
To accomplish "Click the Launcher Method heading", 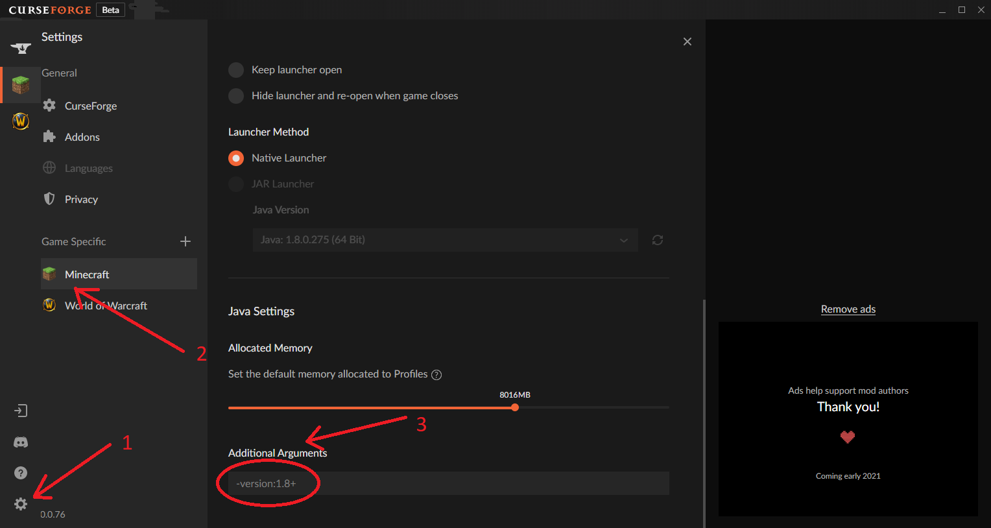I will point(269,132).
